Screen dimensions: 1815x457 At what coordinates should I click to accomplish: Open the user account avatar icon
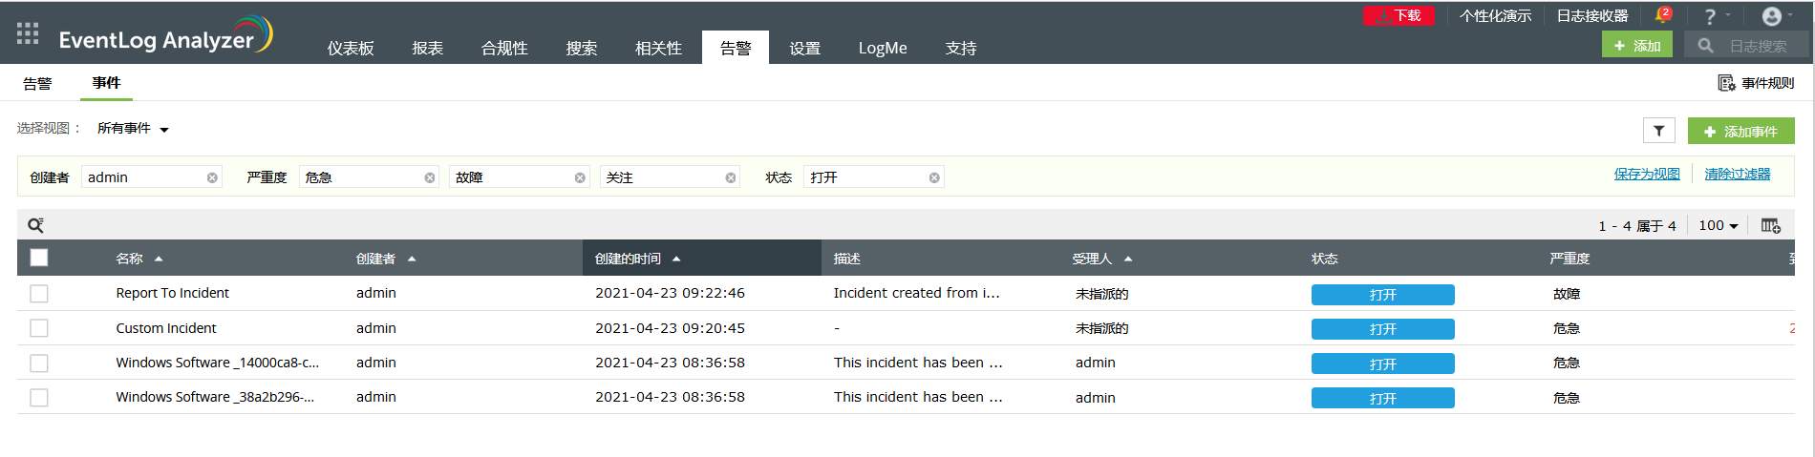pyautogui.click(x=1772, y=16)
